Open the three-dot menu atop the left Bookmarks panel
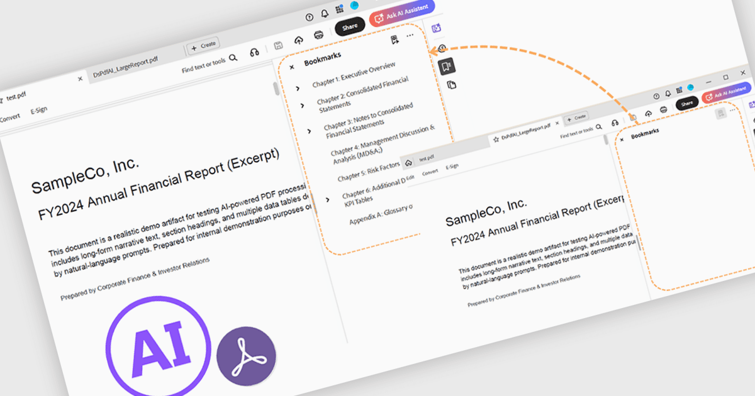The image size is (755, 396). pos(410,36)
